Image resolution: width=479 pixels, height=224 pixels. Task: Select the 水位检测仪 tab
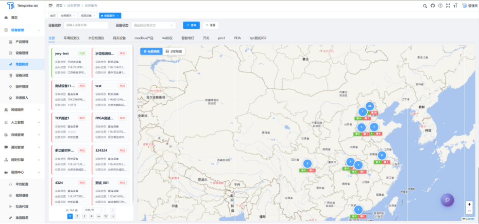pyautogui.click(x=96, y=38)
